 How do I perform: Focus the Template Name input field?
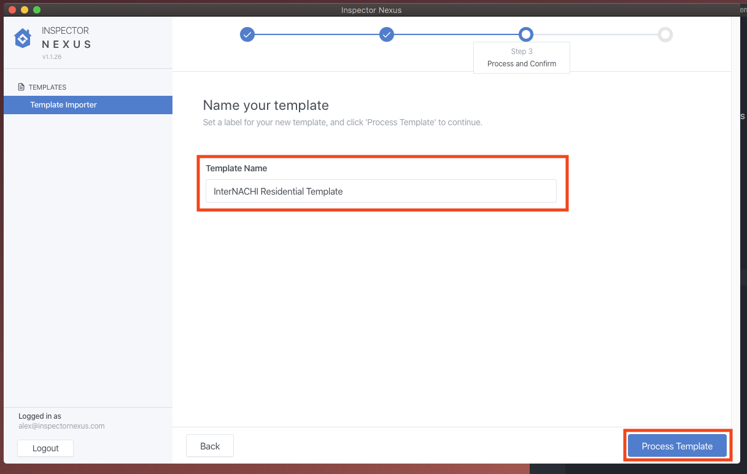point(381,192)
